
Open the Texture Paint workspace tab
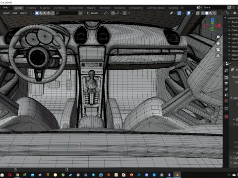(76, 8)
